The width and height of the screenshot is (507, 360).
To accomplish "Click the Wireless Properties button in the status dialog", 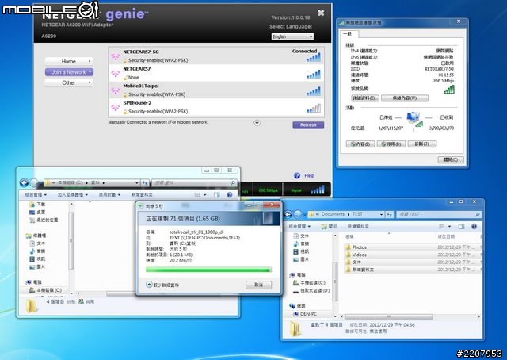I will 405,98.
